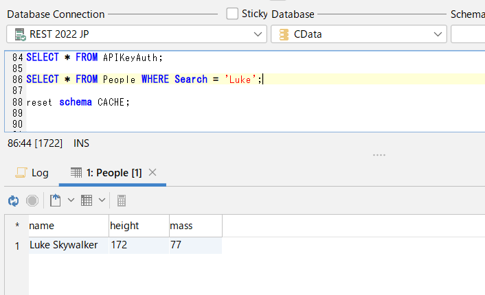Click the panel splitter dots handle
Viewport: 485px width, 295px height.
[x=379, y=155]
